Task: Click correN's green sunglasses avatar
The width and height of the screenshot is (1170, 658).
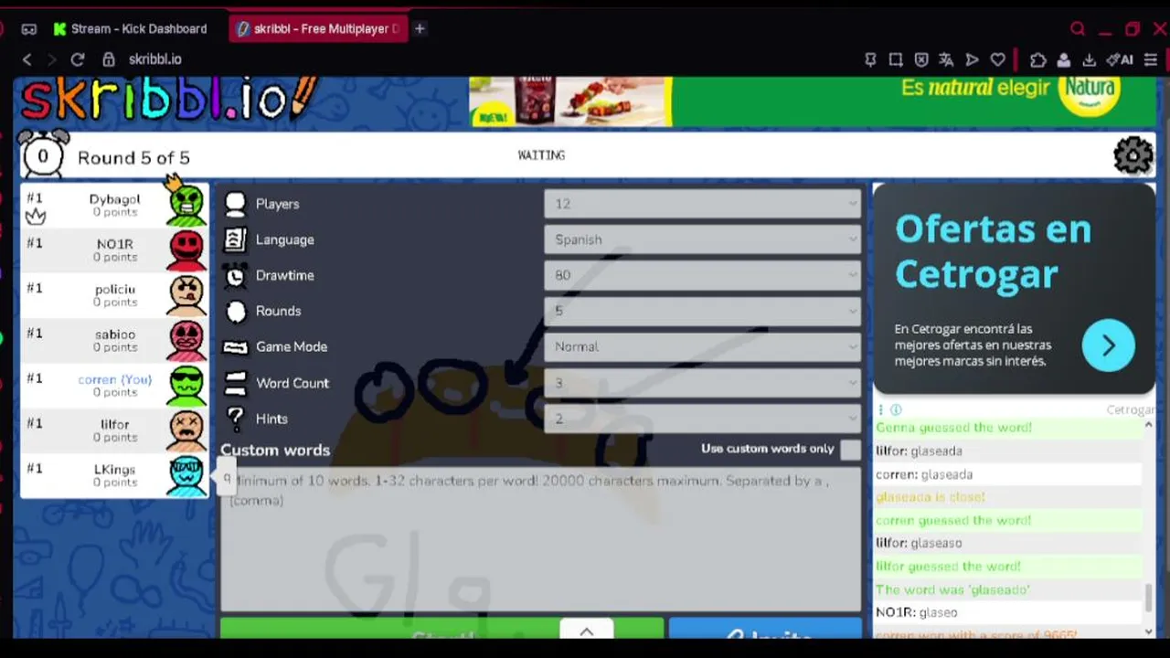Action: click(186, 385)
